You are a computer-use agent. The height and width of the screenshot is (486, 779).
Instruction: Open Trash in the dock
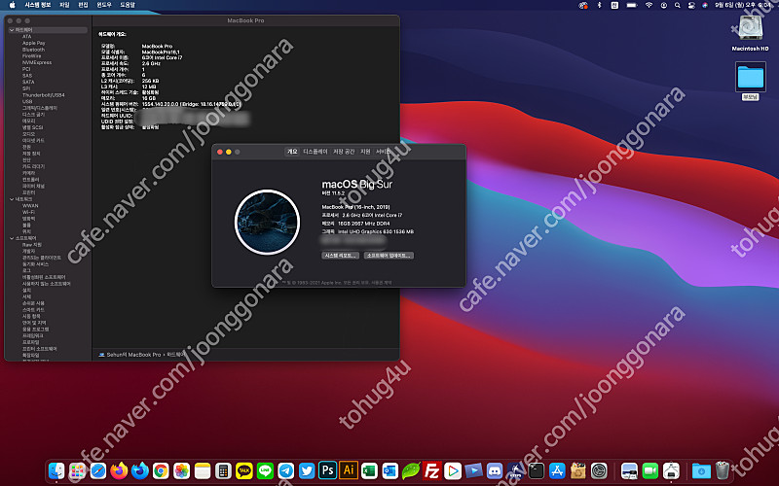722,470
